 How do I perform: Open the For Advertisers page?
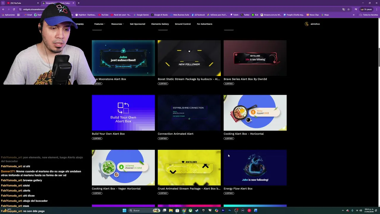point(205,24)
